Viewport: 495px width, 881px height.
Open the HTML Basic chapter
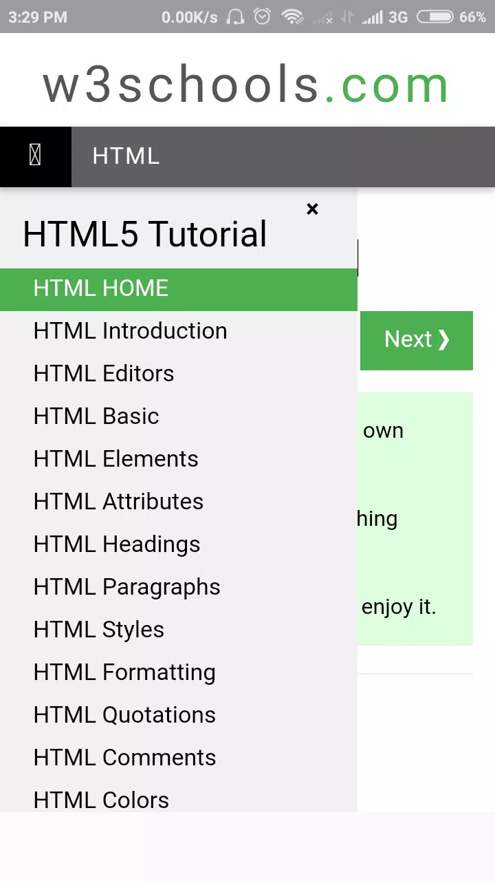click(179, 417)
